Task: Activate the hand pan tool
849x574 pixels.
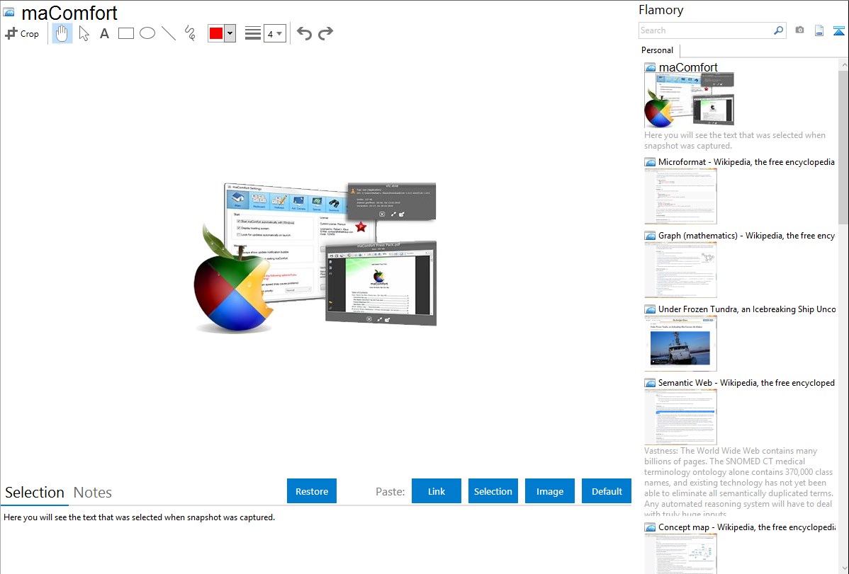Action: pos(62,33)
